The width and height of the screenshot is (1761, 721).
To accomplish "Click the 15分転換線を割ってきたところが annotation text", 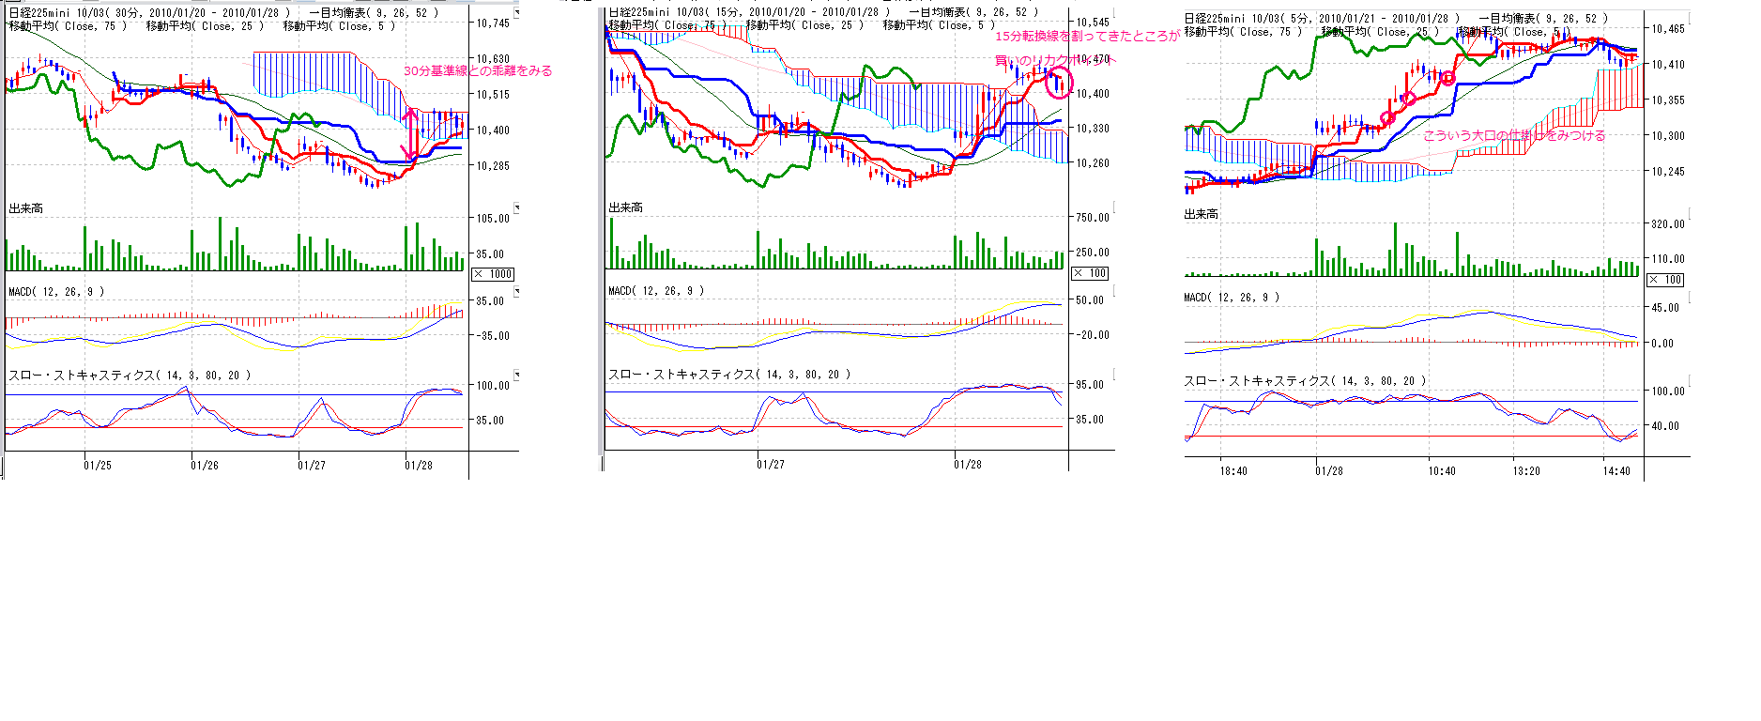I will [x=1086, y=36].
